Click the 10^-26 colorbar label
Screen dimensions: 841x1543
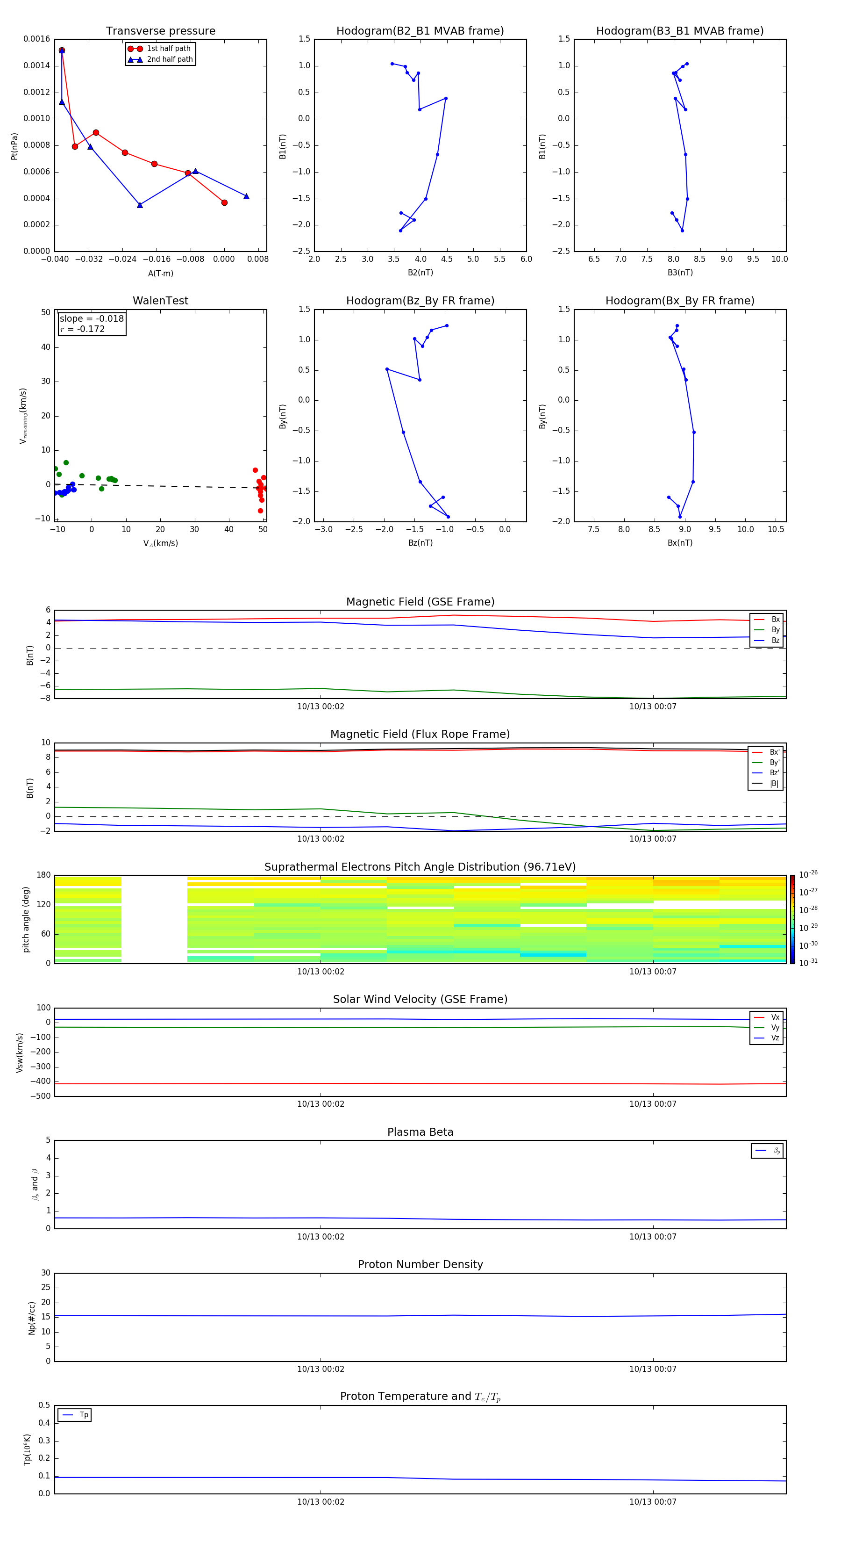(808, 874)
